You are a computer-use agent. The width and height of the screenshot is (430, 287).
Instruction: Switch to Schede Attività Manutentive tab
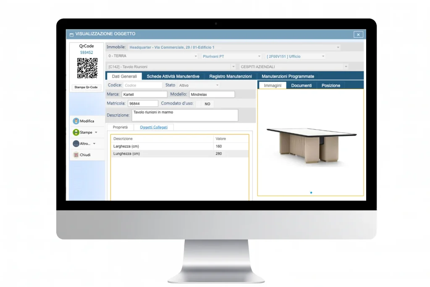(x=173, y=76)
